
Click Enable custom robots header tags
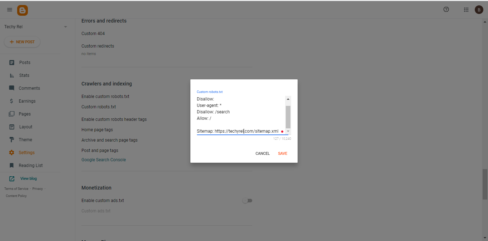(114, 119)
